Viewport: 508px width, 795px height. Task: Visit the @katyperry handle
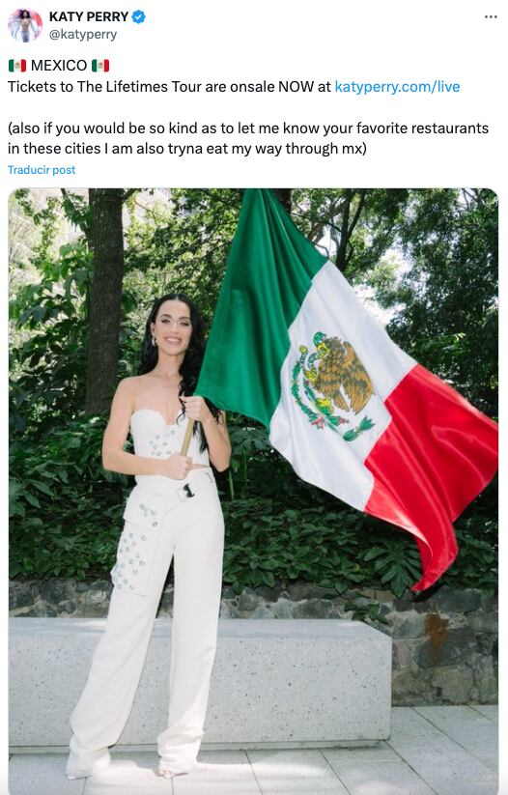(83, 35)
